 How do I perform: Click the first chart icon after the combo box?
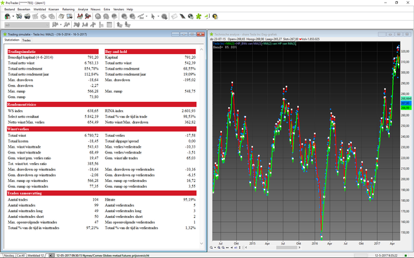55,25
